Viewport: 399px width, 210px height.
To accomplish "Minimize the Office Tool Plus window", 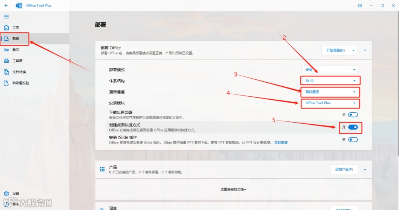I will [x=371, y=5].
